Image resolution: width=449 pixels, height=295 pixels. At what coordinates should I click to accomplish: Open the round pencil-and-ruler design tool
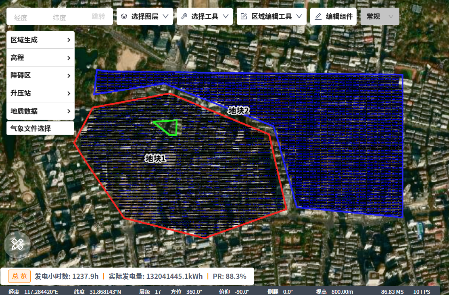(x=17, y=245)
